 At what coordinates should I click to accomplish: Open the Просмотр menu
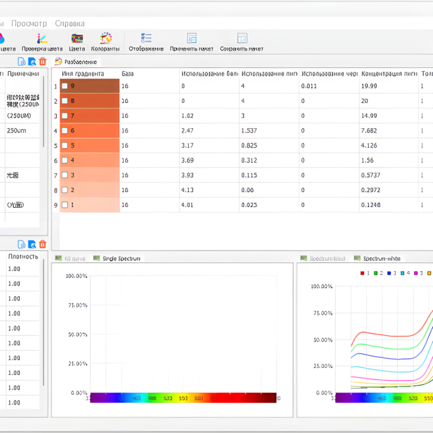(29, 24)
